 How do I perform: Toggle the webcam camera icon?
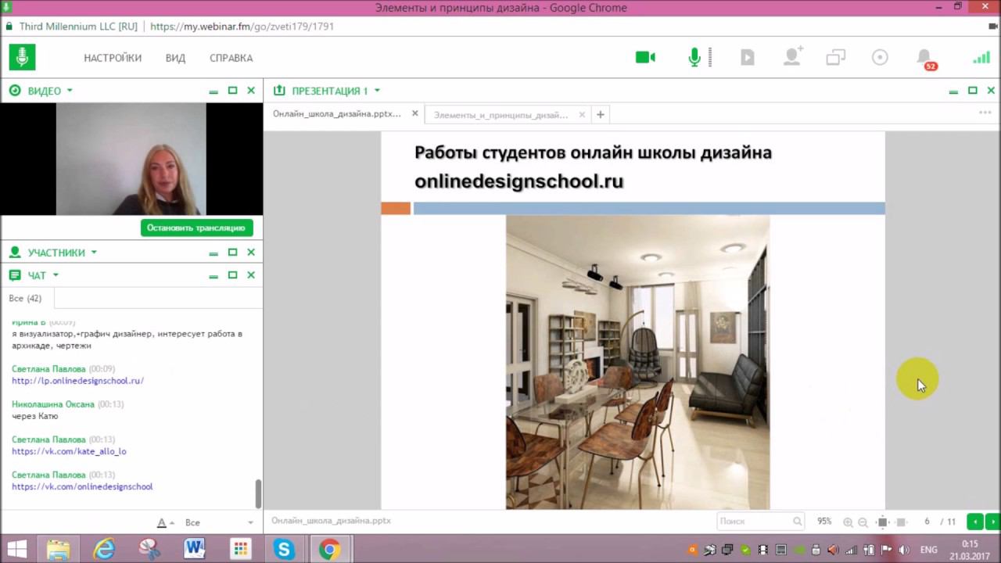tap(645, 58)
